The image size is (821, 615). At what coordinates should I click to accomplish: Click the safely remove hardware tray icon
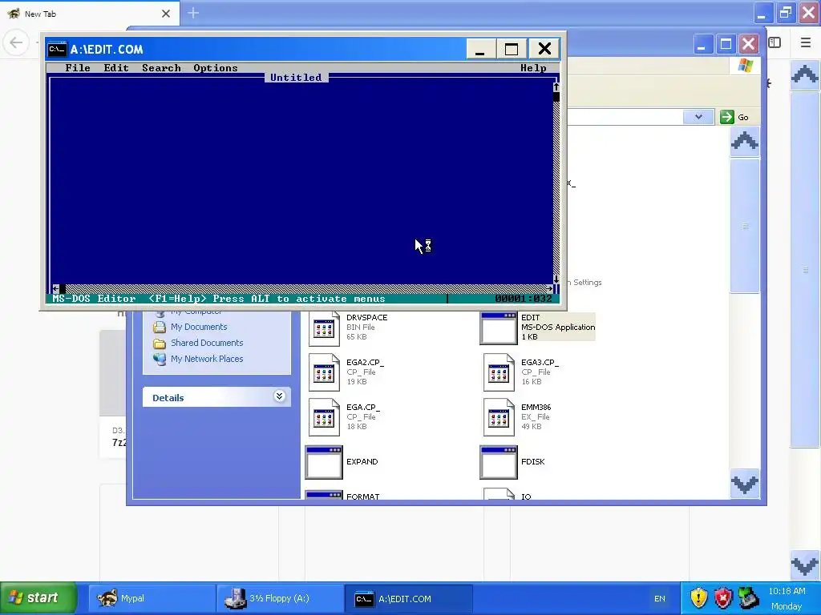point(748,597)
